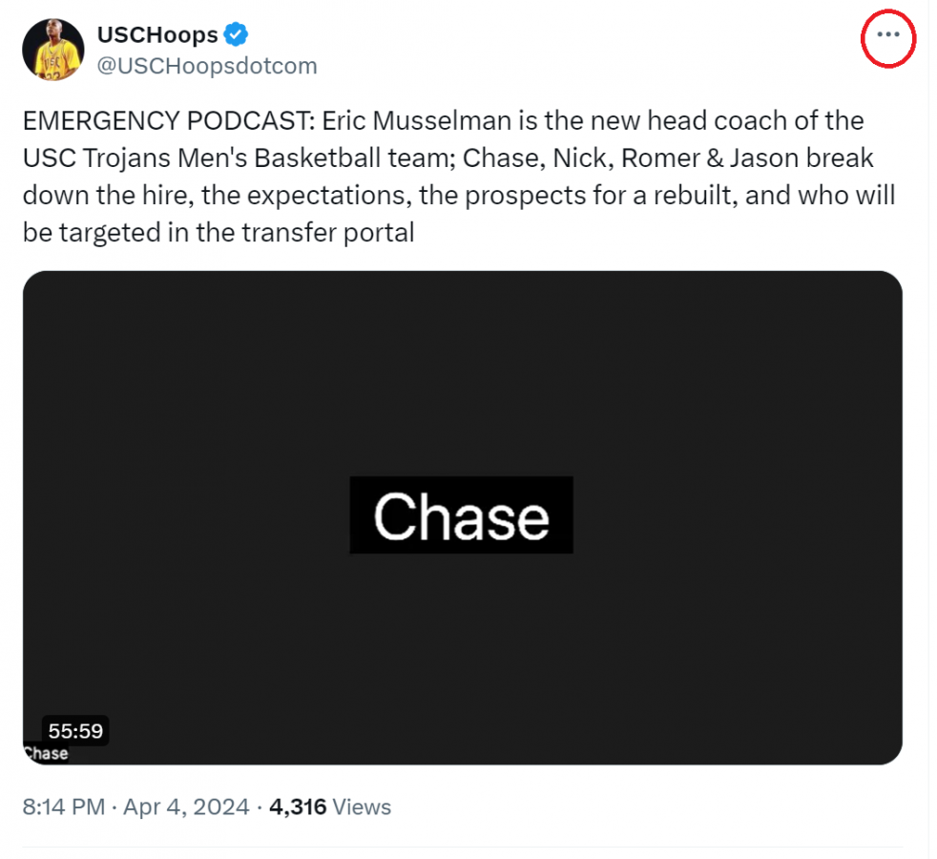Click the small Chase caption at bottom-left

tap(46, 753)
